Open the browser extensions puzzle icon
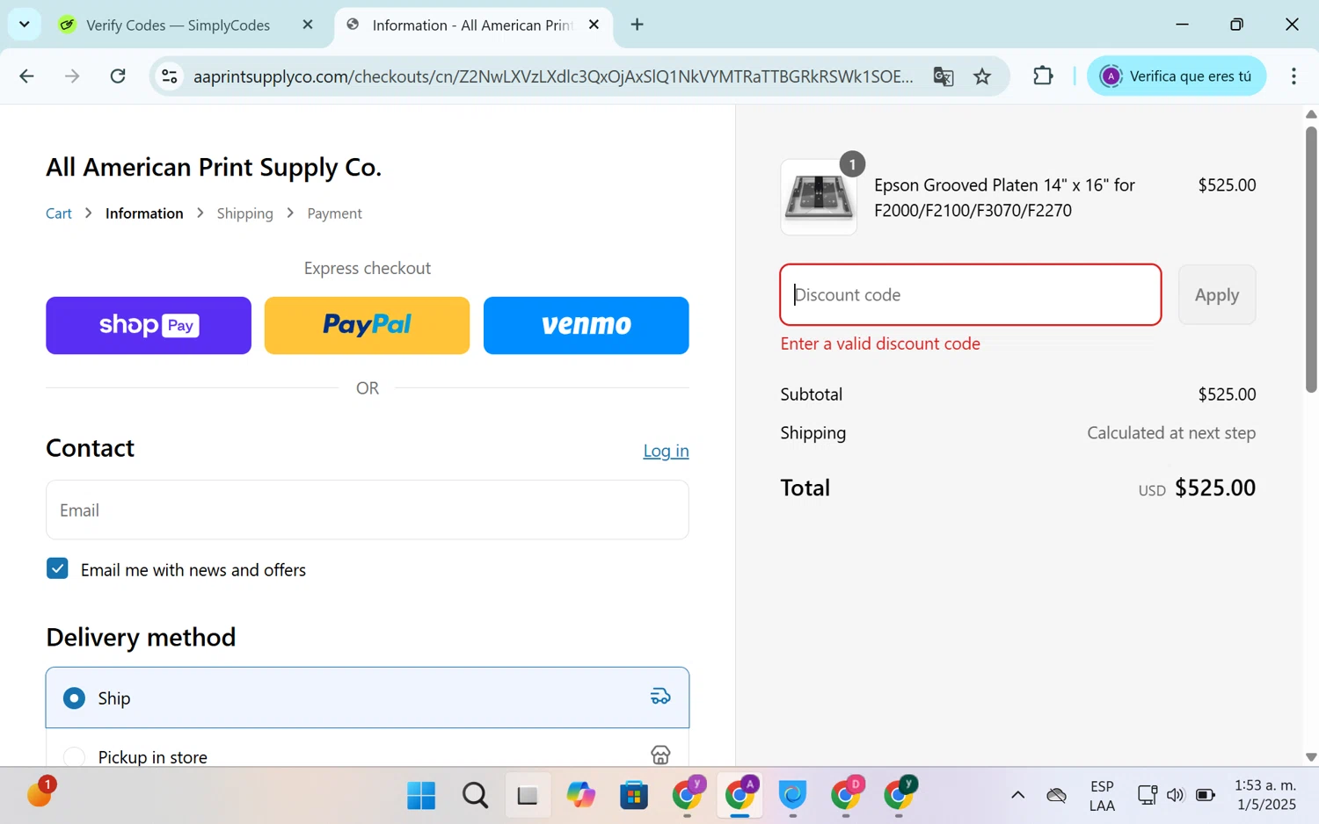Screen dimensions: 1319x824 click(x=1043, y=76)
